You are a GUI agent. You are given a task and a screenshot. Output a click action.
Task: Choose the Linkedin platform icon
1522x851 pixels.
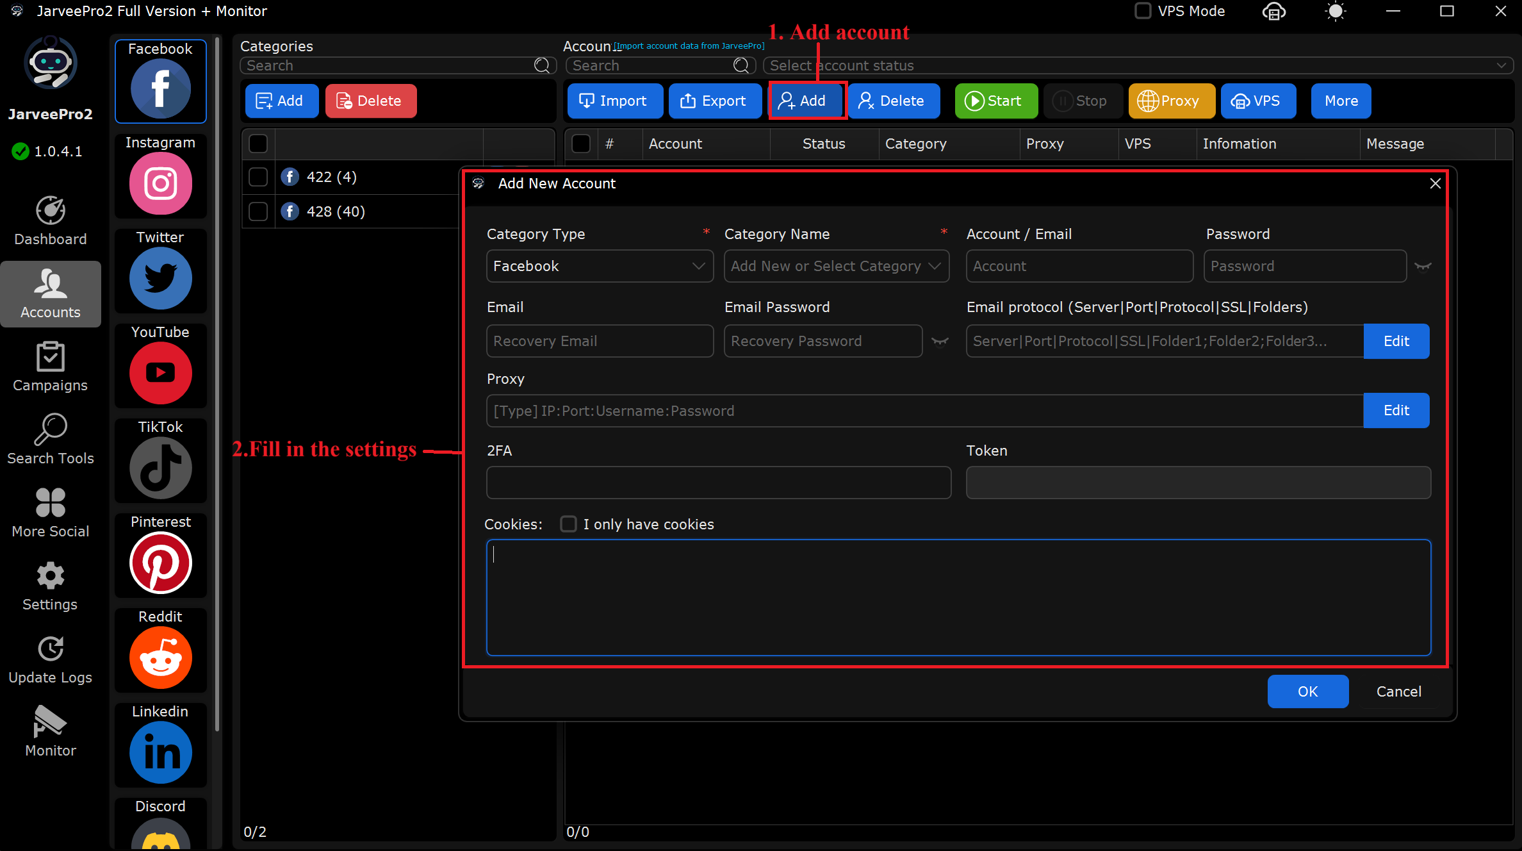(x=160, y=752)
